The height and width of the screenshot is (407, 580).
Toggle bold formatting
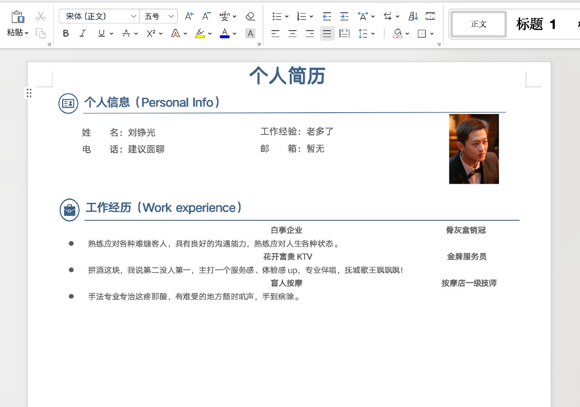(66, 33)
